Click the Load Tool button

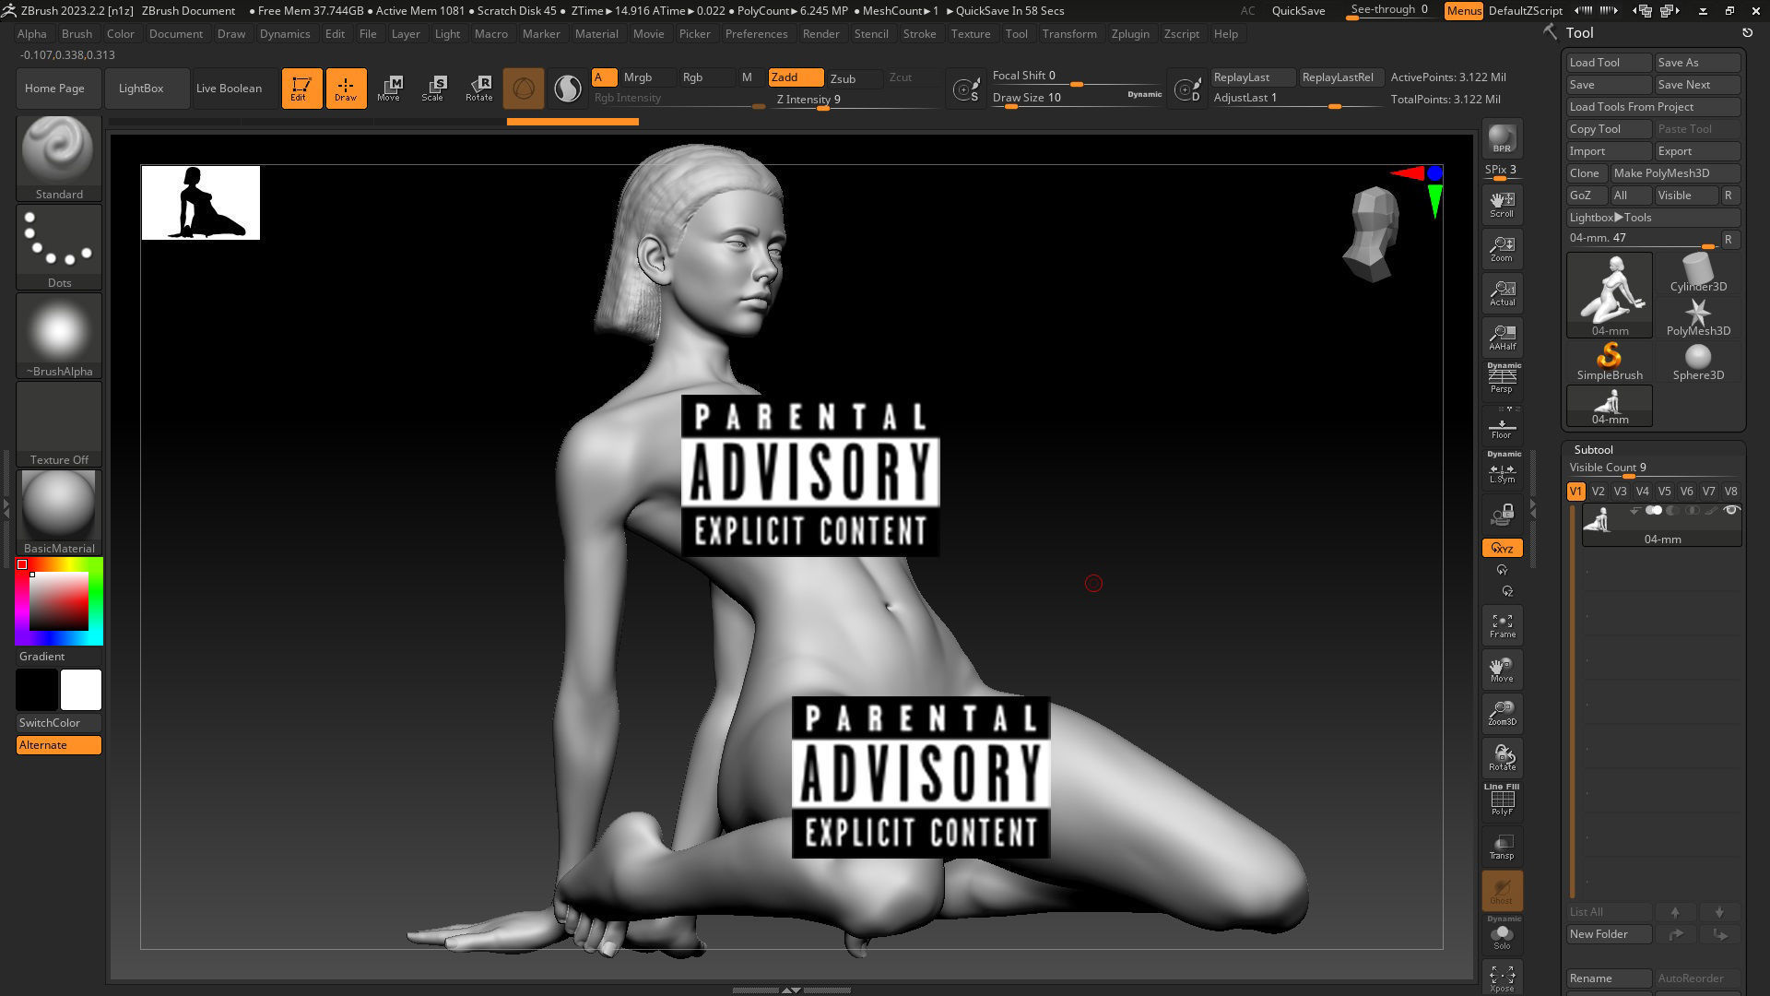pyautogui.click(x=1609, y=63)
